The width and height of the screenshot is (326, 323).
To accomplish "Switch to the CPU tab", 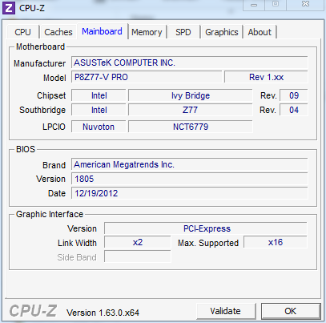I will coord(22,32).
